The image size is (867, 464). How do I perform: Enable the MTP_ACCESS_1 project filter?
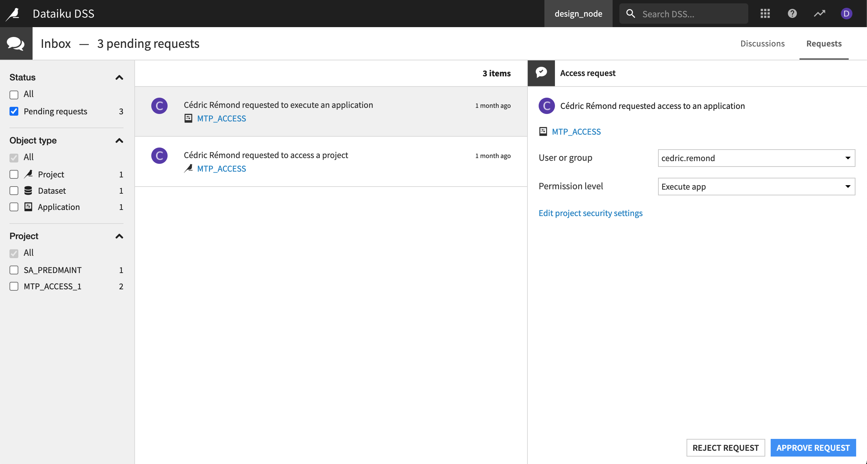[14, 286]
